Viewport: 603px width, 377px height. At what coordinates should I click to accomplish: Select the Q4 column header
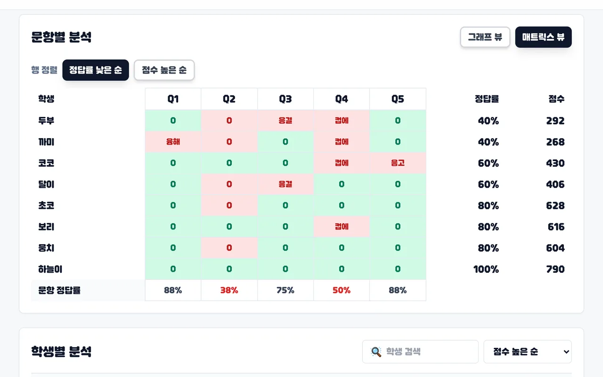(x=342, y=99)
